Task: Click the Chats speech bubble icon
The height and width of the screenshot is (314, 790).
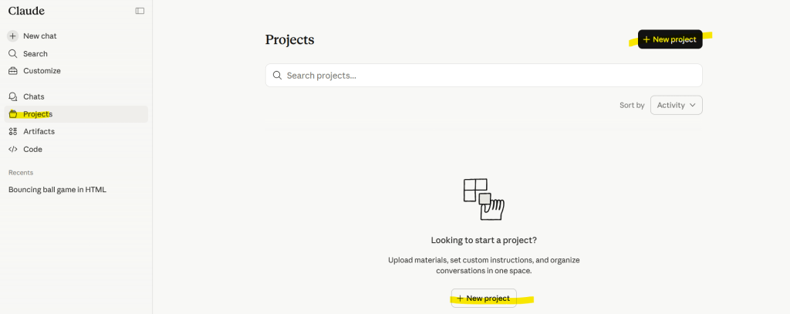Action: [12, 96]
